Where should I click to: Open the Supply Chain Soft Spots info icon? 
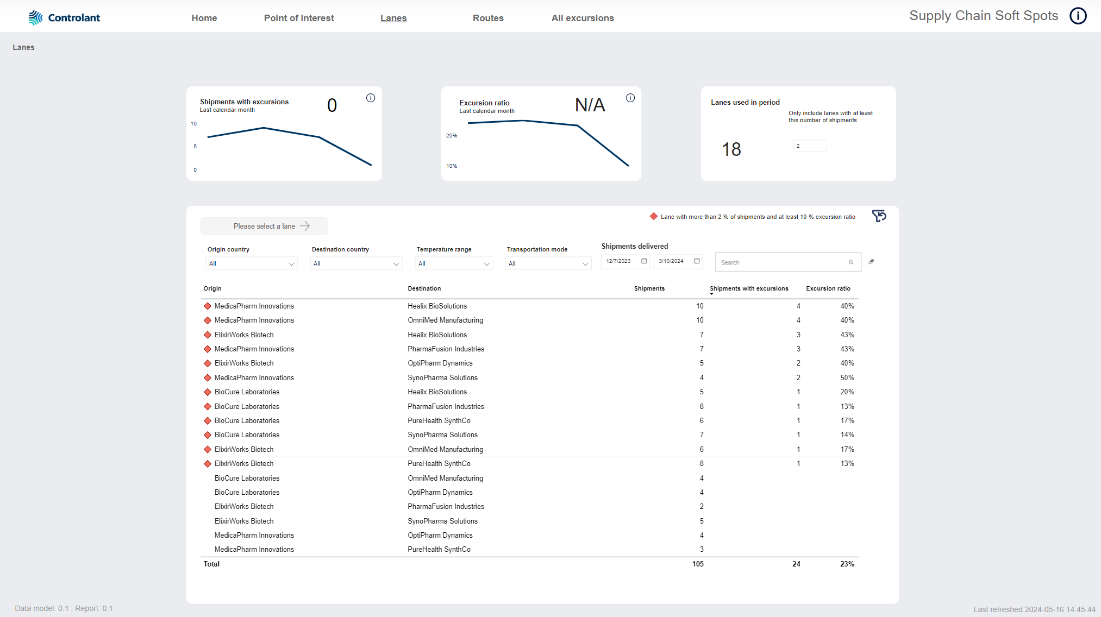(x=1078, y=16)
